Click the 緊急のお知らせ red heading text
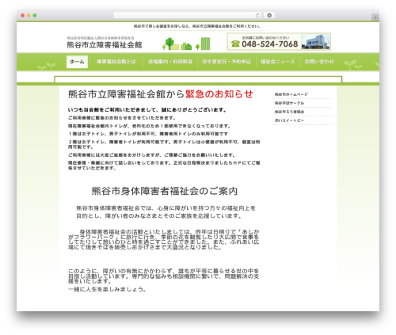Screen dimensions: 396x335 click(219, 94)
